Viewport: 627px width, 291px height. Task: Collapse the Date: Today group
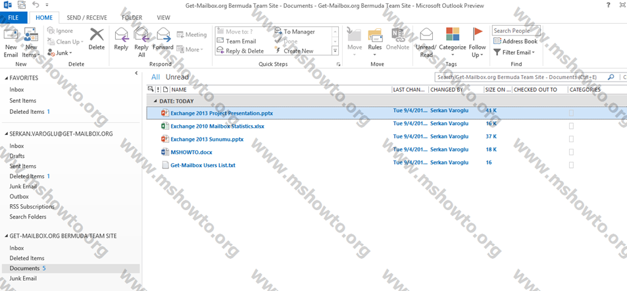click(x=155, y=101)
